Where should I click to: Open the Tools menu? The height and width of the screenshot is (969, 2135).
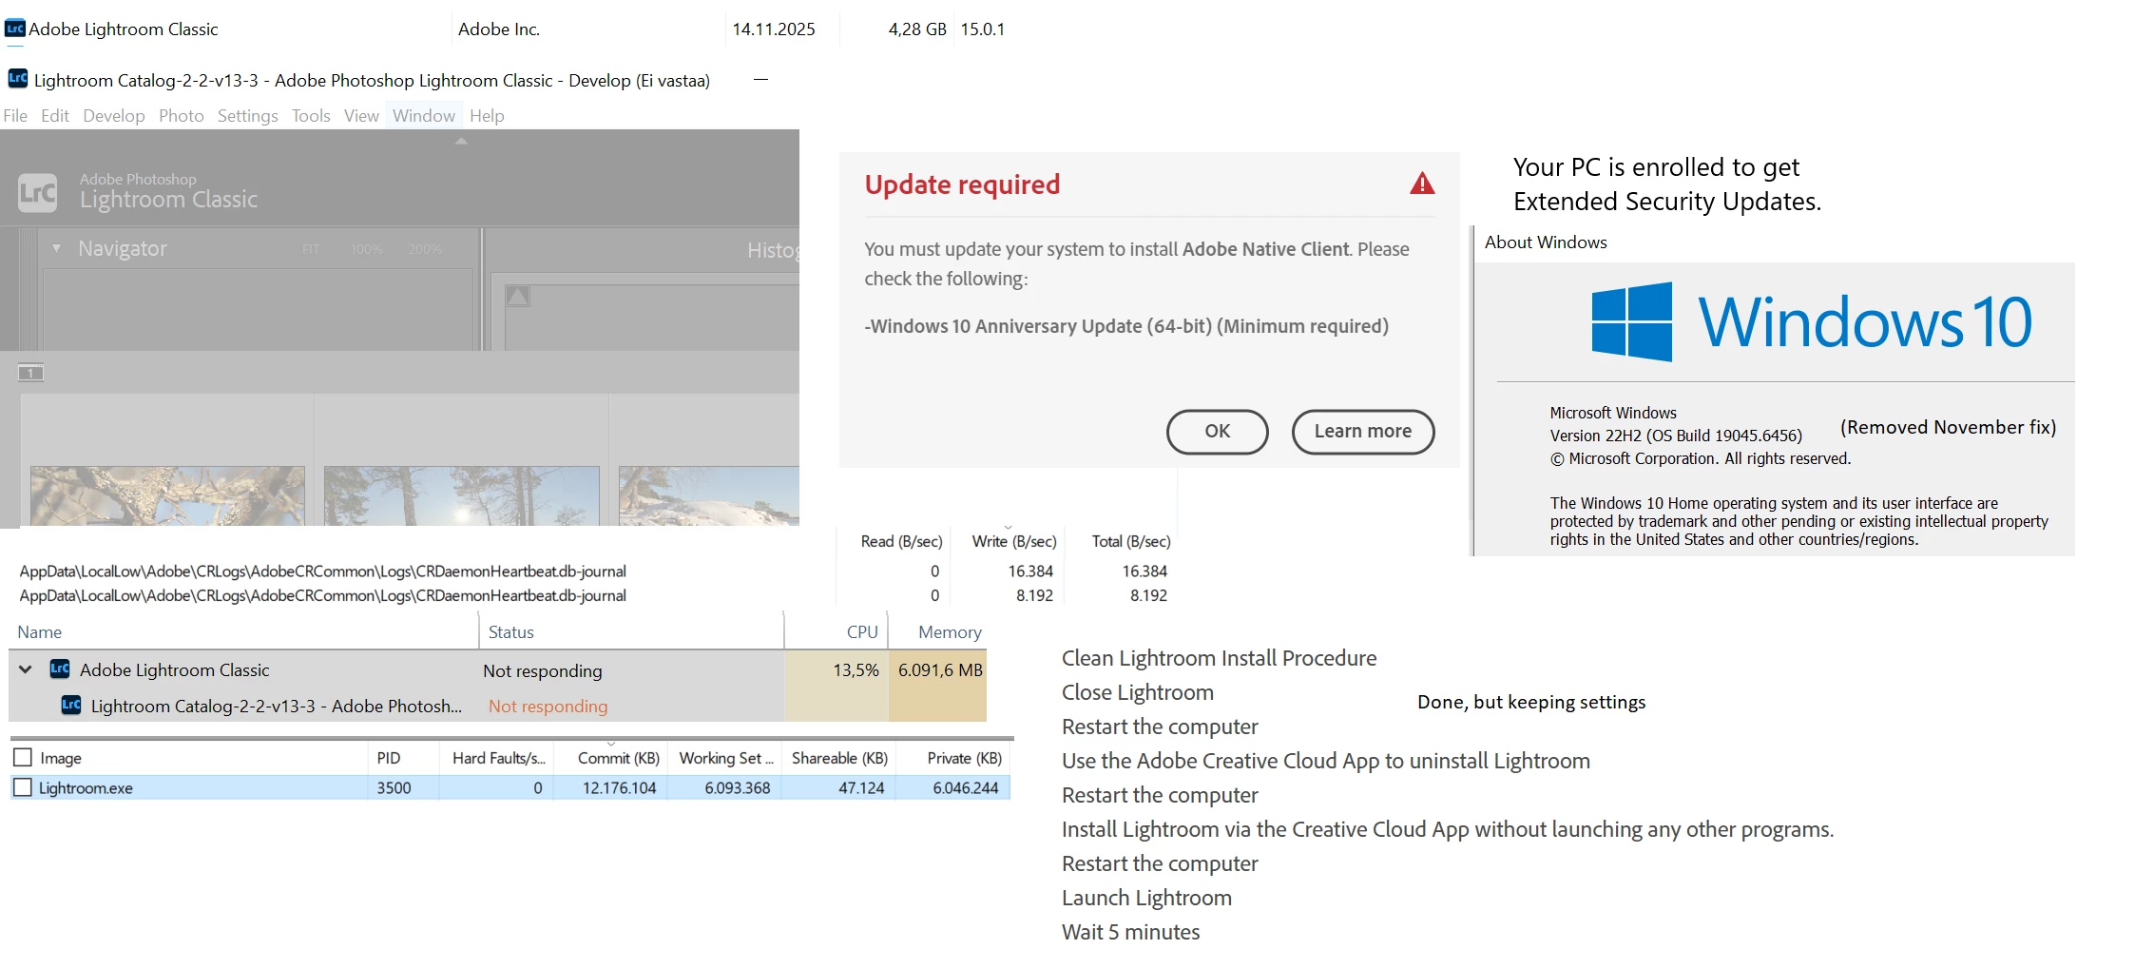click(311, 116)
